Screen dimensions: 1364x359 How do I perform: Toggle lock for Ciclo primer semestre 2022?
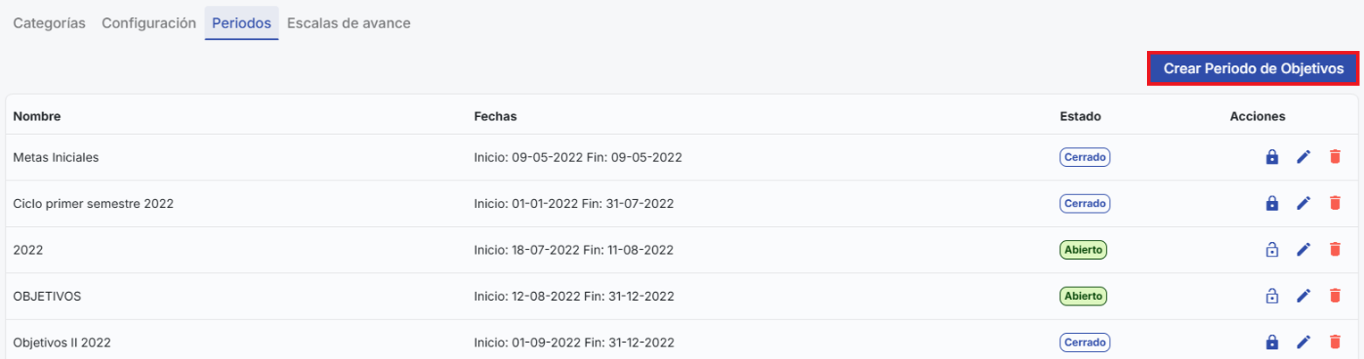tap(1272, 204)
